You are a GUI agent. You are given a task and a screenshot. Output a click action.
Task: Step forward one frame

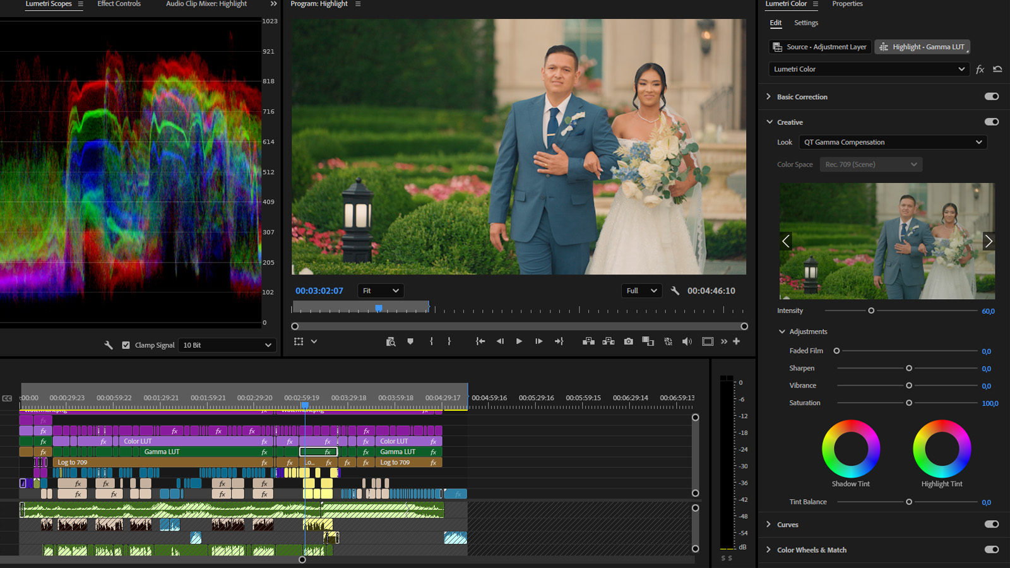tap(538, 341)
